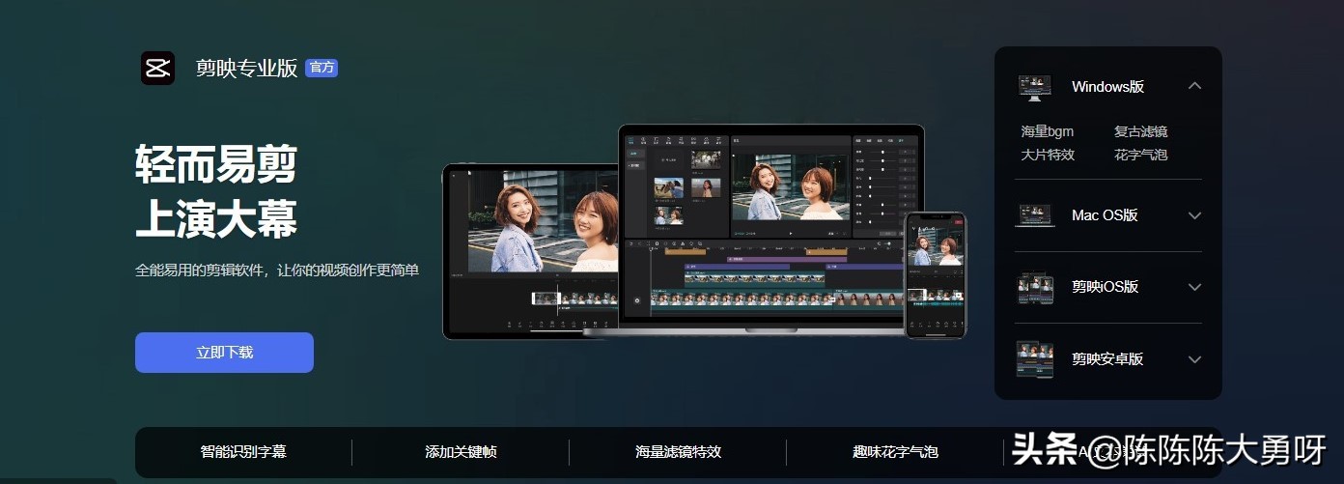Click the Windows版 desktop monitor icon
The image size is (1344, 484).
1034,87
